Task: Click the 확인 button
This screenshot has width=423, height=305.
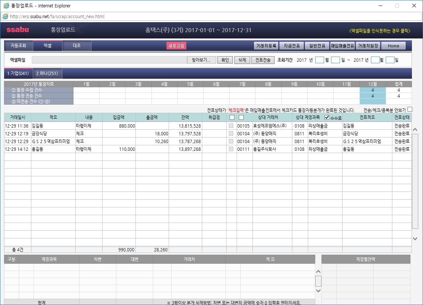Action: click(225, 60)
